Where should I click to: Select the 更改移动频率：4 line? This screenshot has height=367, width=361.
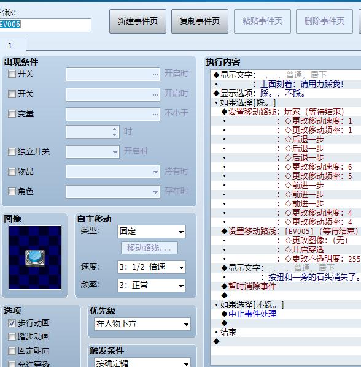(x=285, y=222)
